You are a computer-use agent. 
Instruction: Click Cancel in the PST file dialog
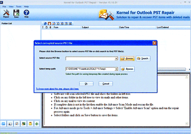point(106,84)
